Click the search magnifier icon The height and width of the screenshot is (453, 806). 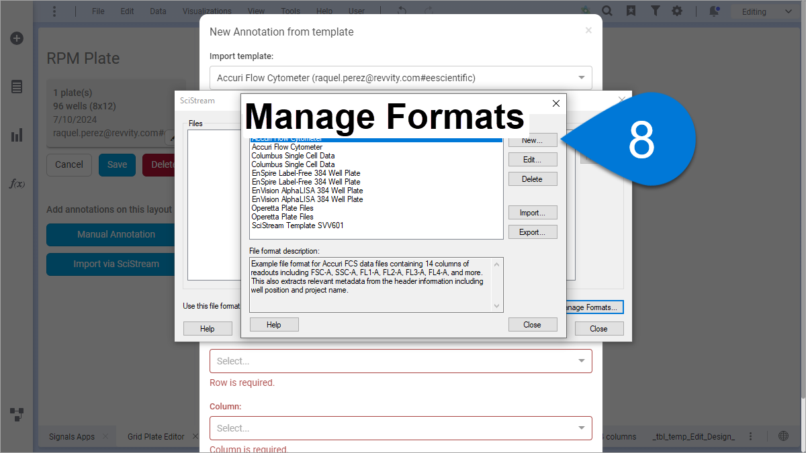pyautogui.click(x=607, y=11)
